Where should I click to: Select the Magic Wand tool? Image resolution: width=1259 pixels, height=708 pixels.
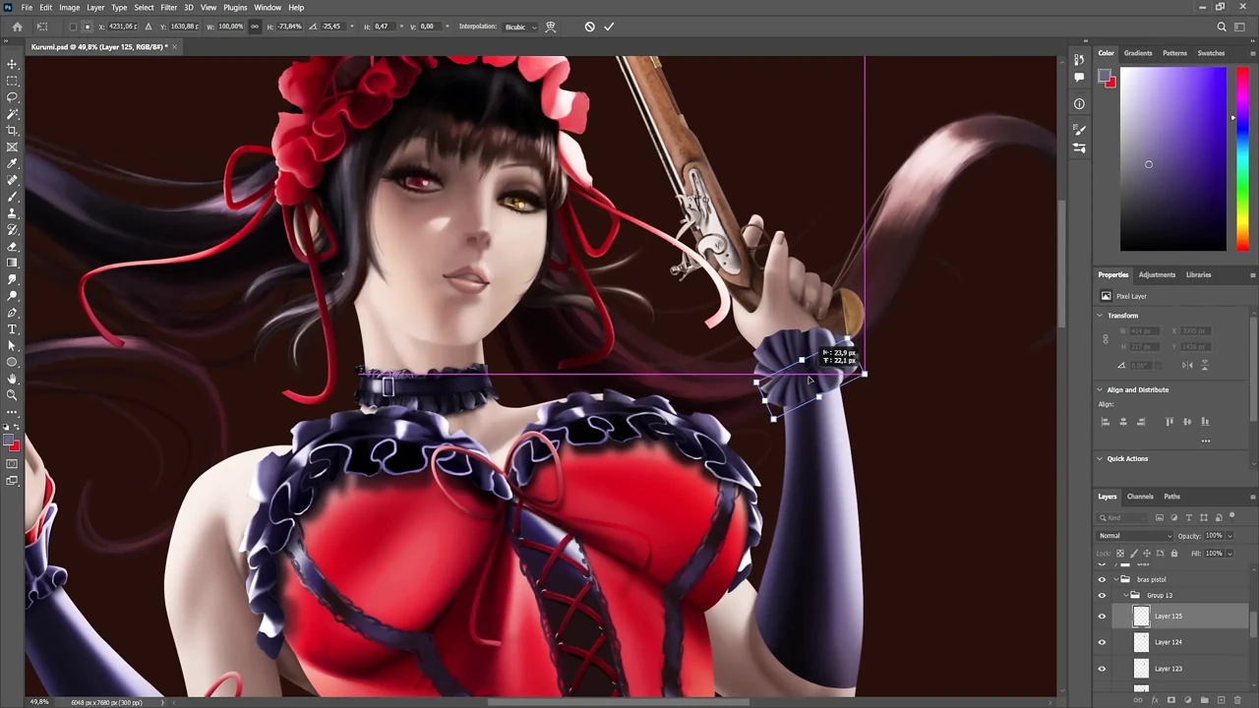[x=12, y=114]
